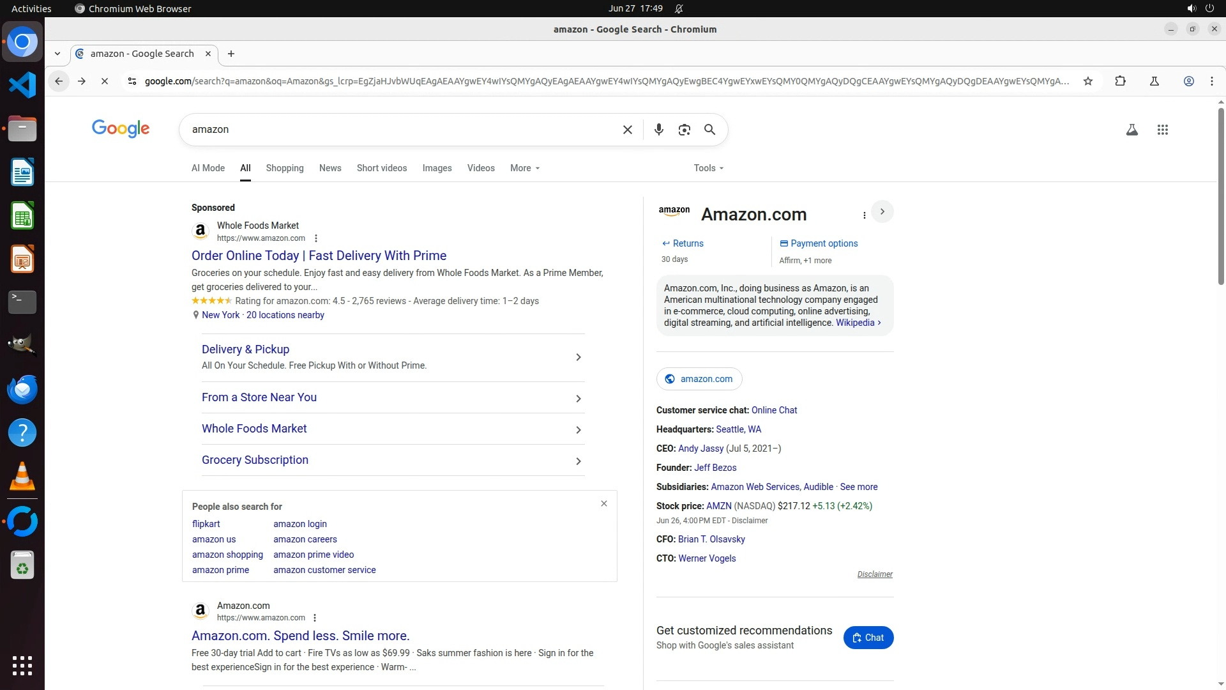This screenshot has height=690, width=1226.
Task: Open the Tools dropdown
Action: pos(708,168)
